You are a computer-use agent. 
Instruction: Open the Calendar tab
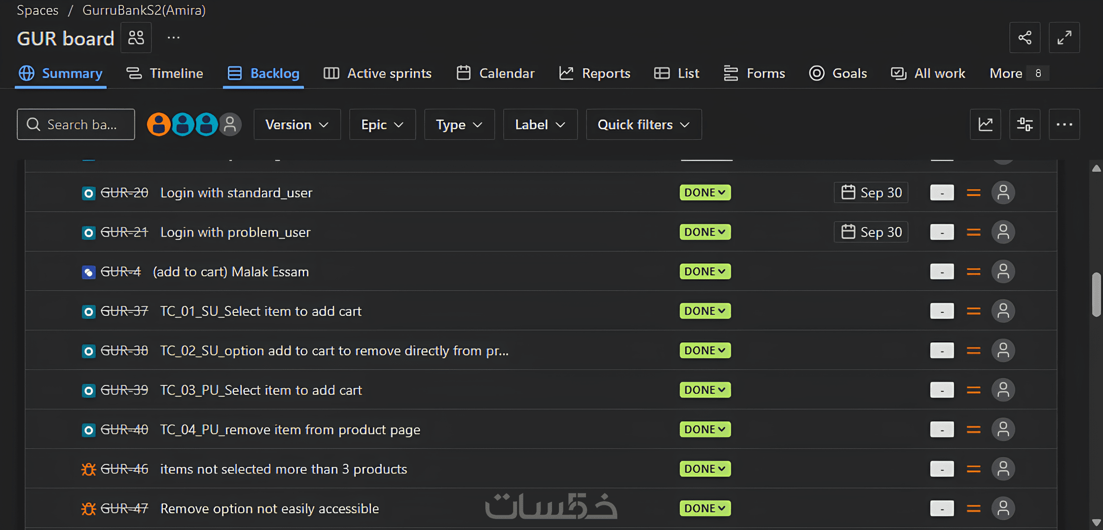pyautogui.click(x=495, y=74)
